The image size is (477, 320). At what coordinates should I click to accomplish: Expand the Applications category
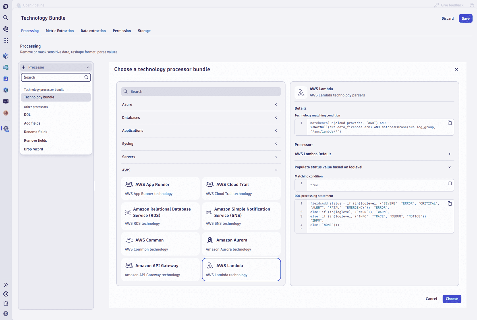click(201, 131)
